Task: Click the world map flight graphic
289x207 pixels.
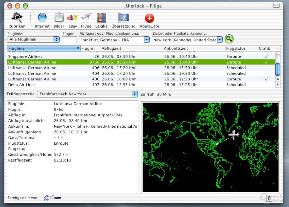Action: 210,147
